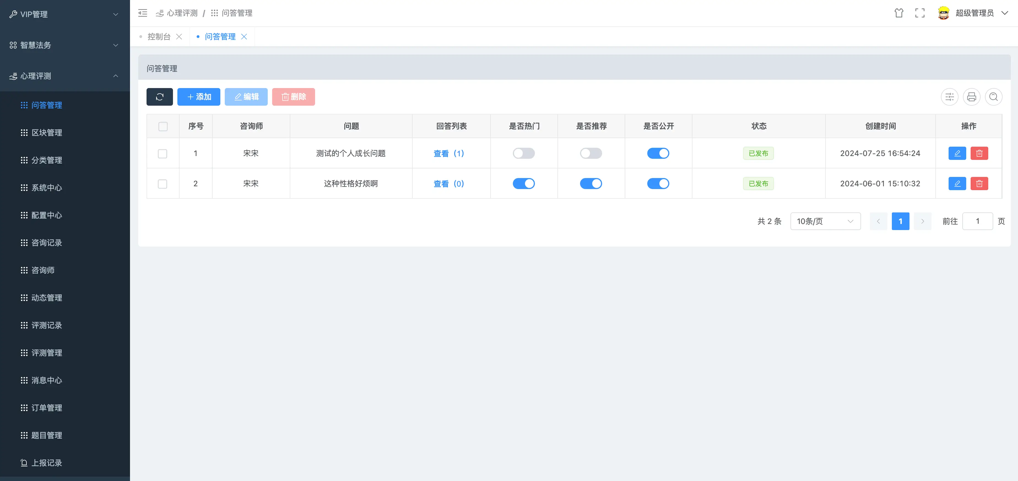Disable 是否推荐 for 这种性格好烦啊
This screenshot has height=481, width=1018.
[x=591, y=184]
